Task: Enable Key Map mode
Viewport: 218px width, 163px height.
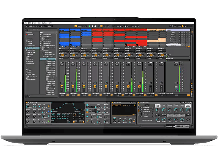Action: (x=175, y=26)
